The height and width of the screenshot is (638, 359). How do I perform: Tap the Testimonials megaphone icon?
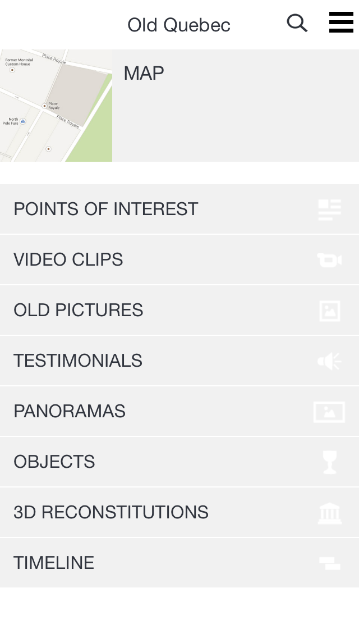[x=330, y=361]
